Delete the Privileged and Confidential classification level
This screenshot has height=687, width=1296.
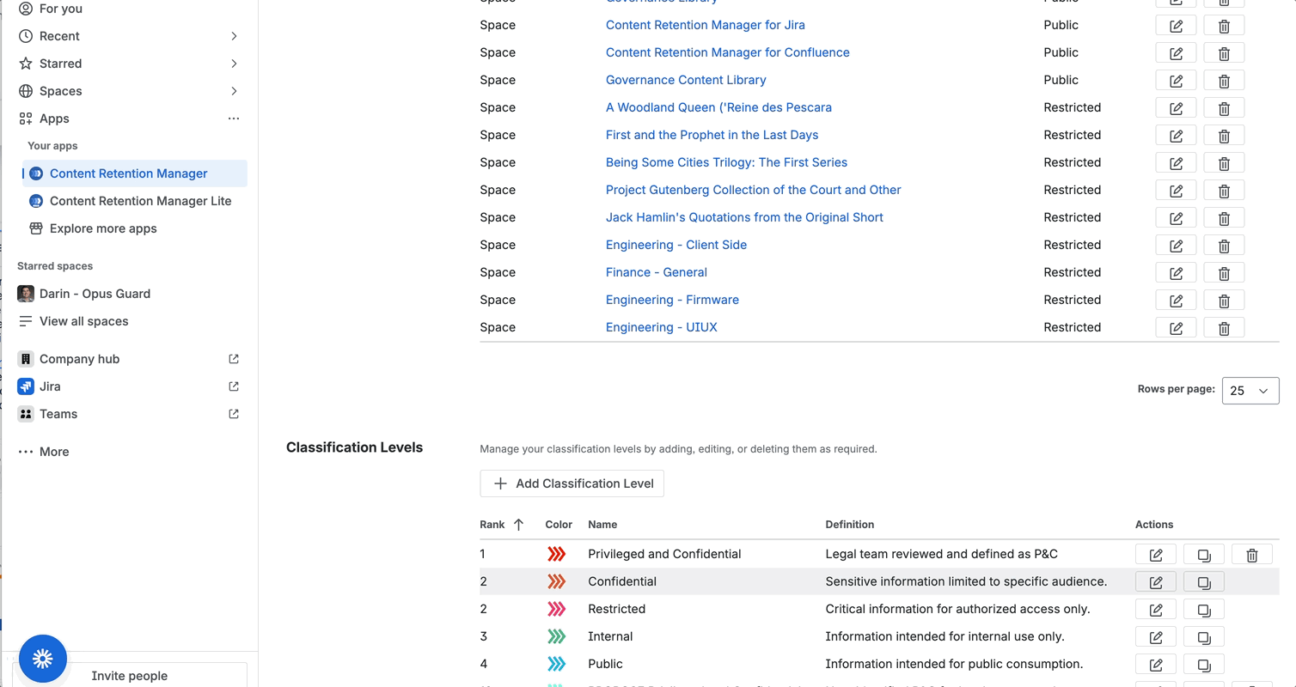(1252, 555)
